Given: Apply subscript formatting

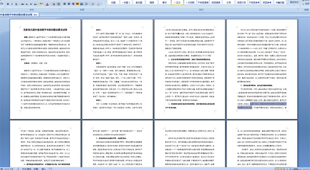Looking at the screenshot, I should point(27,4).
